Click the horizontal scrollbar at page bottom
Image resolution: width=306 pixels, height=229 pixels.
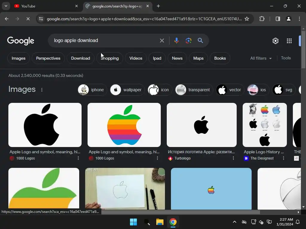tap(180, 212)
